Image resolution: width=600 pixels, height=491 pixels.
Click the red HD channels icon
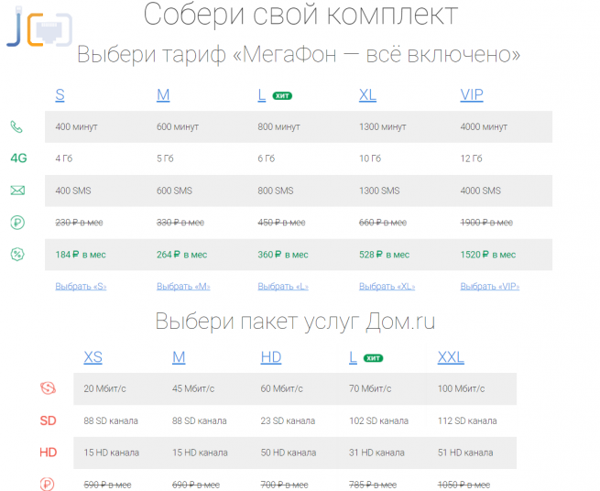[x=48, y=453]
